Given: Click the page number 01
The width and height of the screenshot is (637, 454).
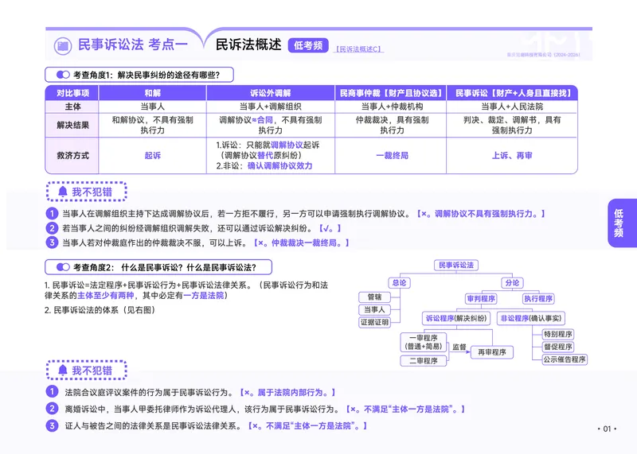Looking at the screenshot, I should [607, 429].
